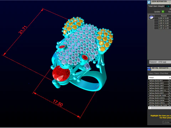The image size is (171, 128).
Task: Select the 5.00 X 5.00 gem row
Action: click(163, 18)
